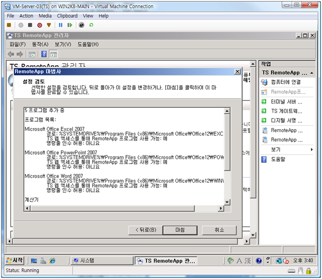
Task: Click the 마침 button to finish wizard
Action: (x=180, y=230)
